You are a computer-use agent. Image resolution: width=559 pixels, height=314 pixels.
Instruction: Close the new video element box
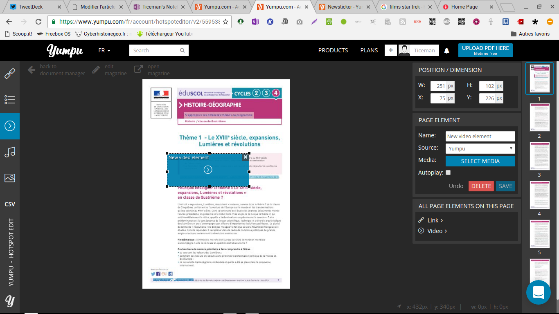point(246,157)
